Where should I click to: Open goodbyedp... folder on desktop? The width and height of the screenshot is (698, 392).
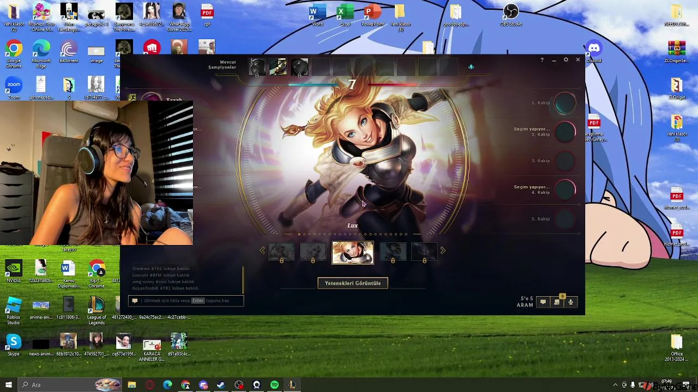pyautogui.click(x=455, y=15)
